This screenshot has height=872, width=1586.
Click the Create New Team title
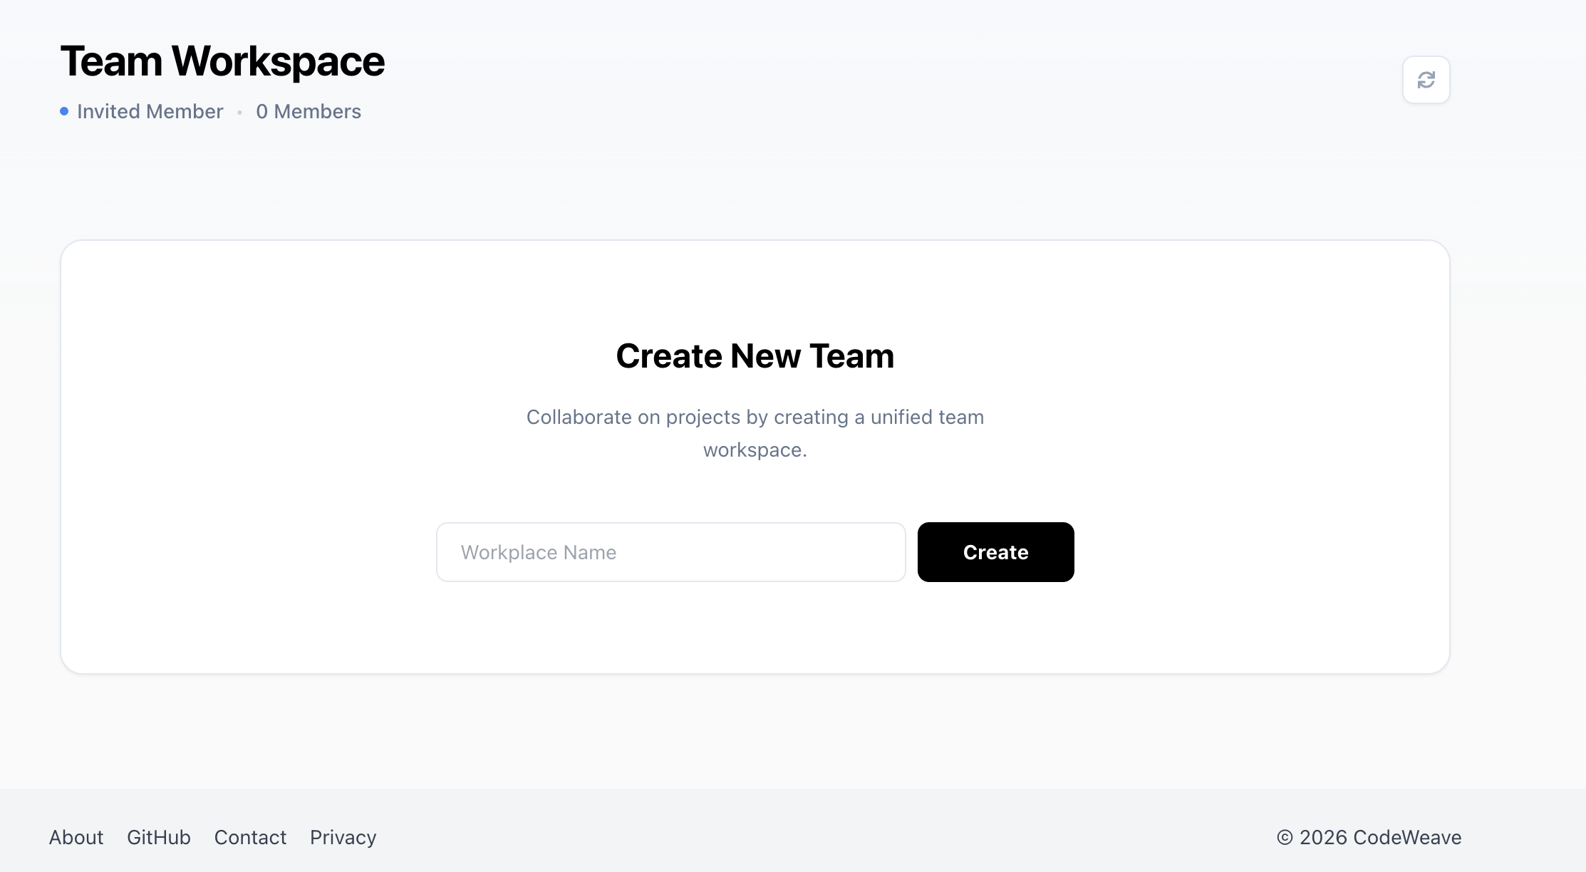pyautogui.click(x=755, y=355)
